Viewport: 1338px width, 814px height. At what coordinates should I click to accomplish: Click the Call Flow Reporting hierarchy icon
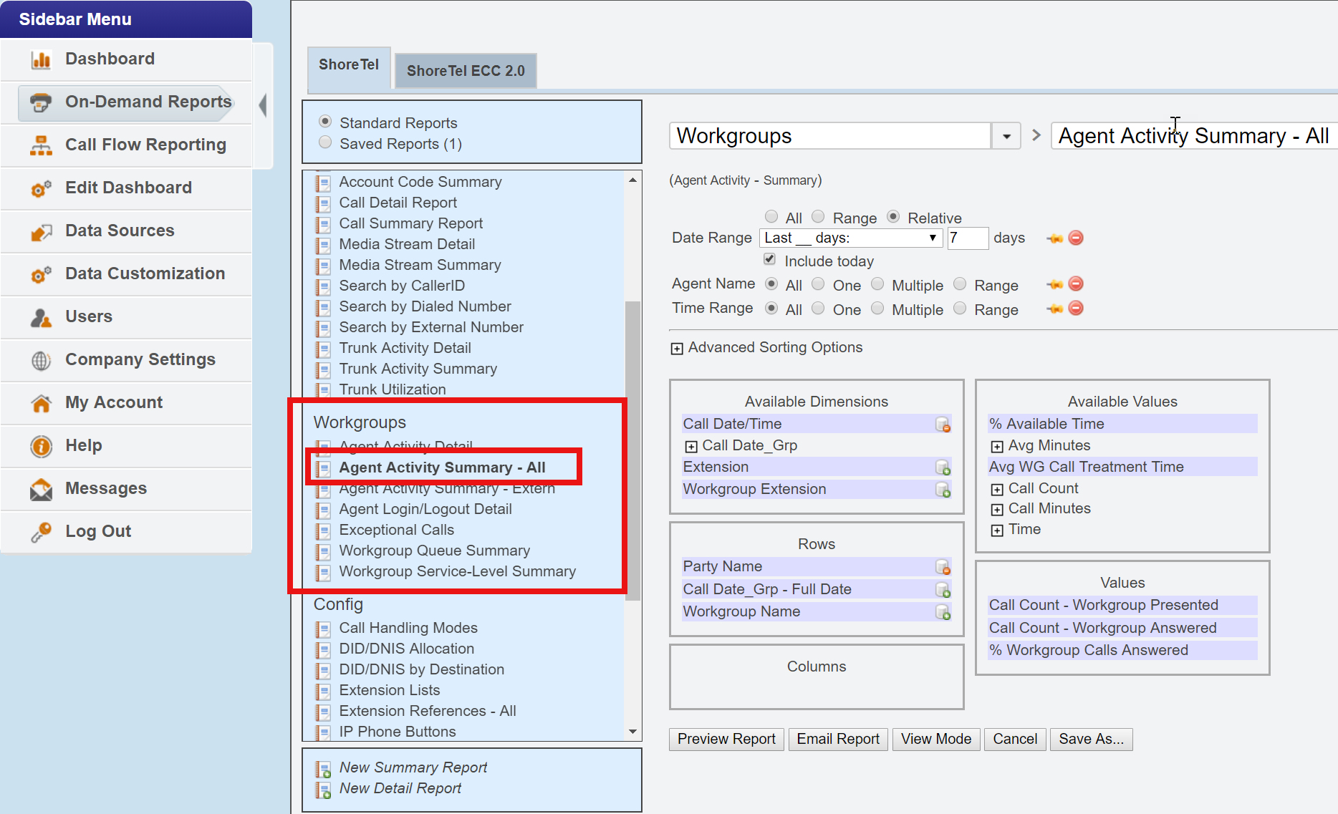[x=41, y=145]
